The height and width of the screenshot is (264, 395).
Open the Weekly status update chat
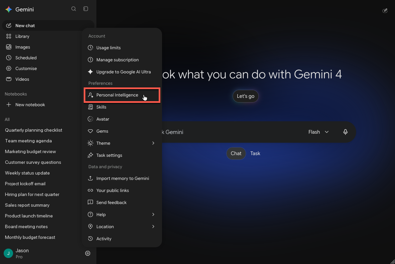click(27, 173)
